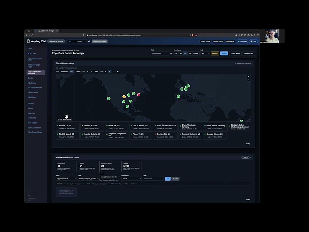Open the DBMS dropdown
Viewport: 309px width, 232px height.
coord(66,179)
